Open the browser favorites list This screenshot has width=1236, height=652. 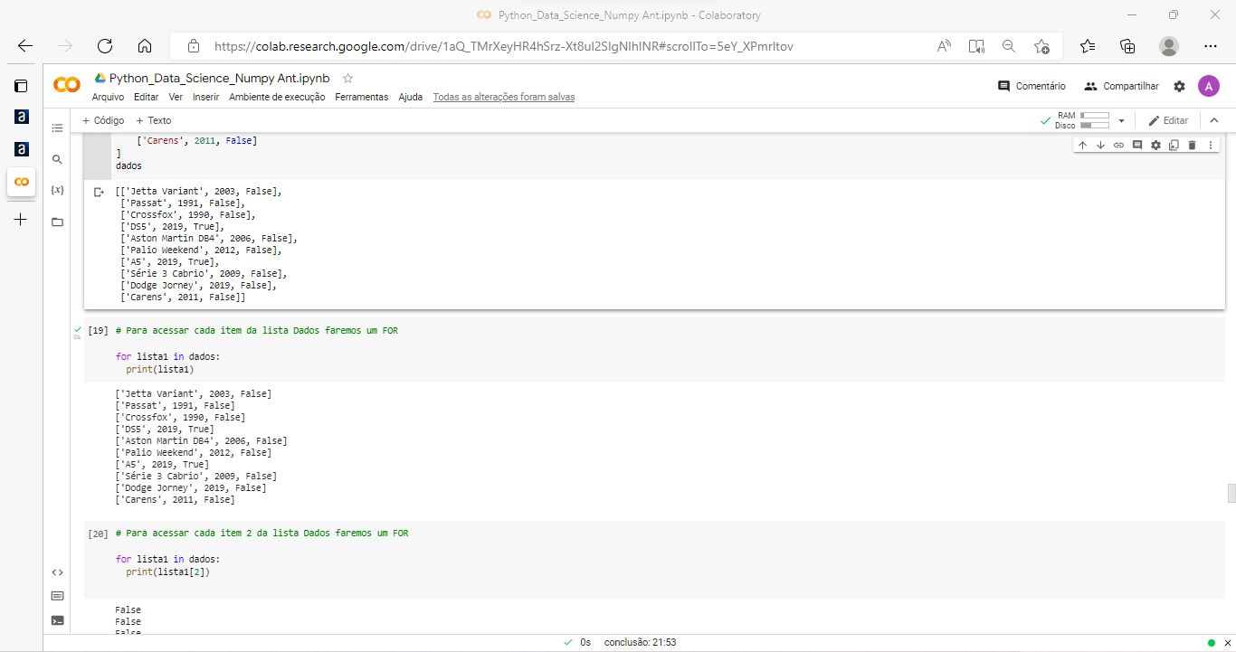[1088, 46]
